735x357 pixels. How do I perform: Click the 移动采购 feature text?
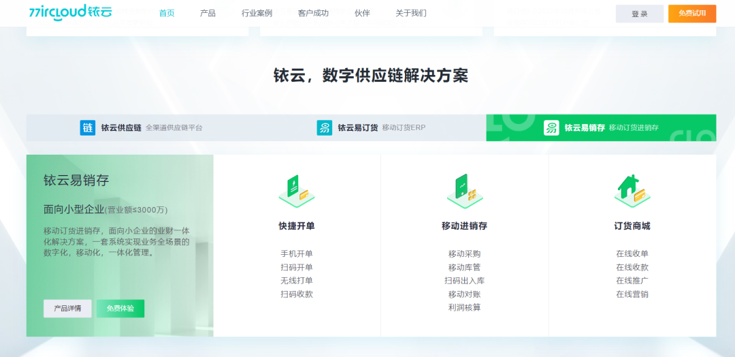pos(465,254)
